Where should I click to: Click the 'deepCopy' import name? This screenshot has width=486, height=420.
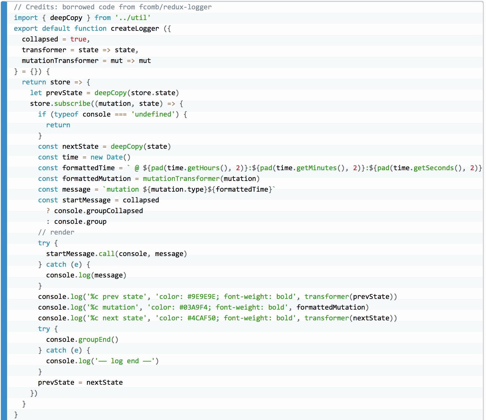tap(66, 18)
